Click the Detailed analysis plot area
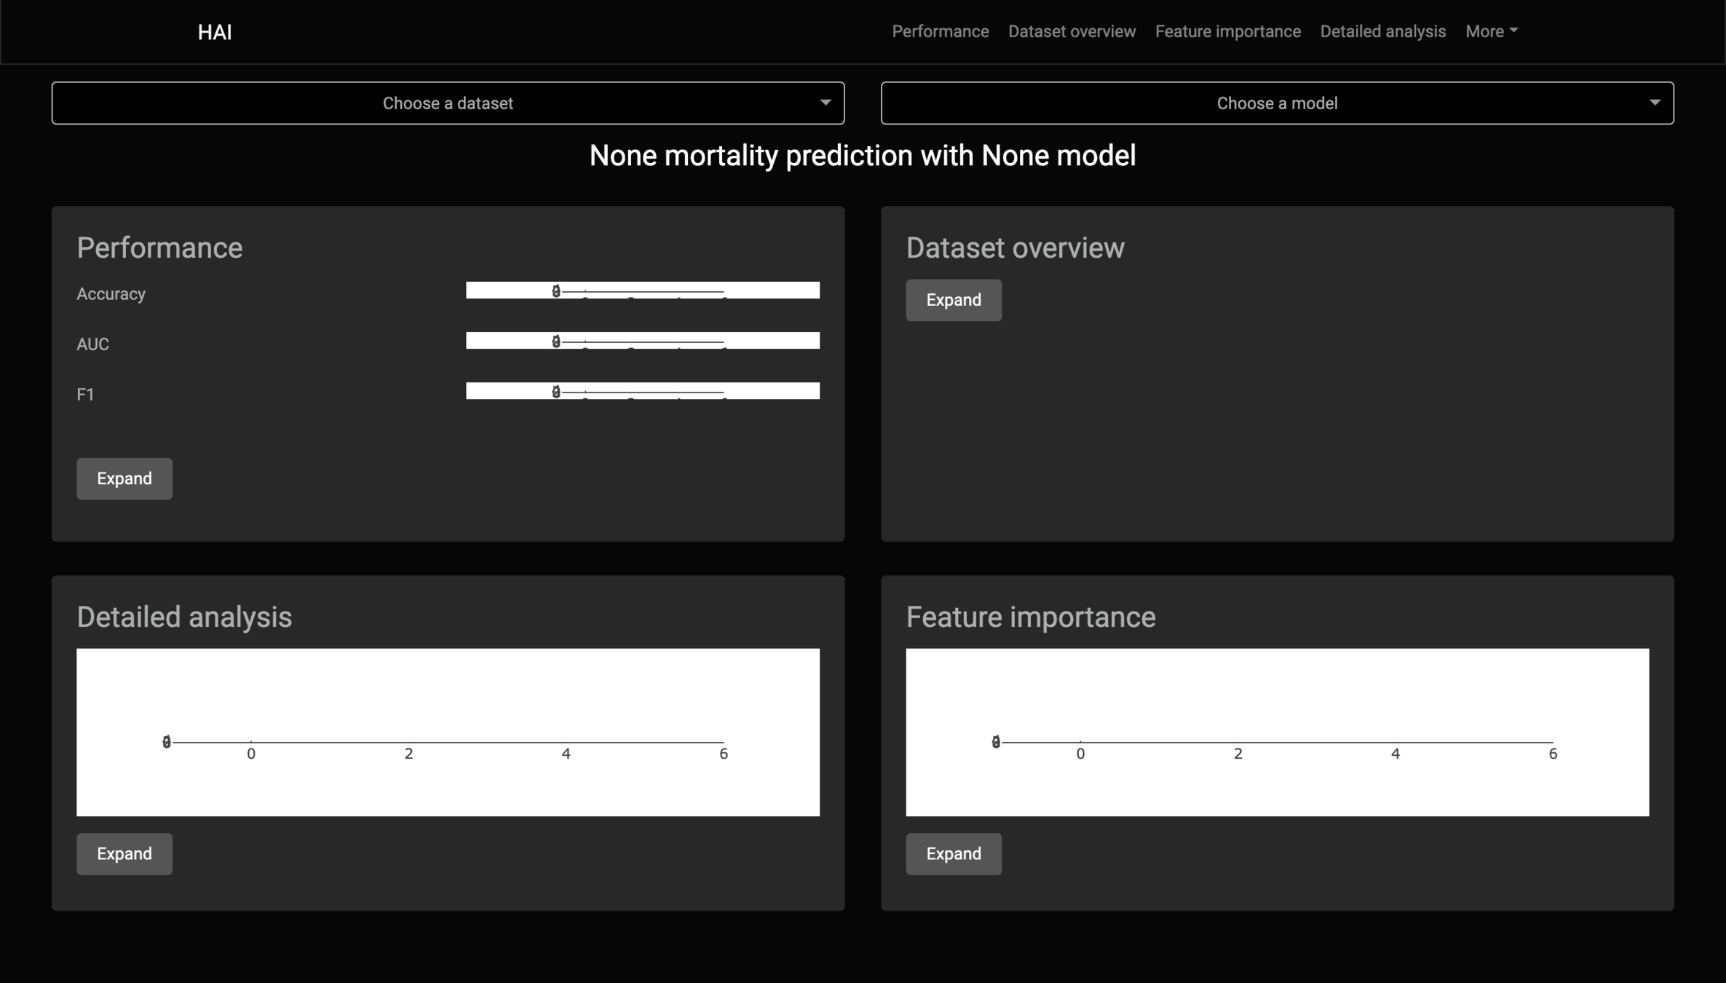The width and height of the screenshot is (1726, 983). 447,732
